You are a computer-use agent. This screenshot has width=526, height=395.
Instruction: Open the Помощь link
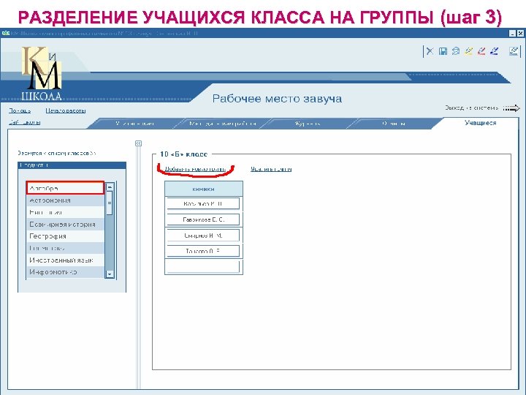point(20,110)
